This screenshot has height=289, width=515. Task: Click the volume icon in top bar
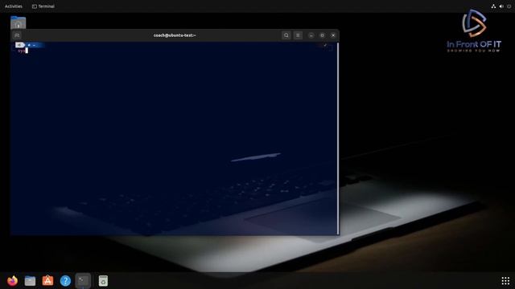[x=501, y=6]
